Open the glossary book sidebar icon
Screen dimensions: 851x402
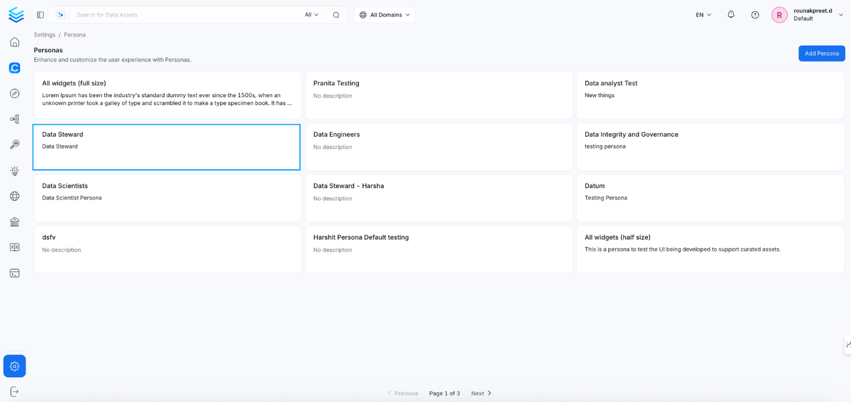[x=15, y=247]
